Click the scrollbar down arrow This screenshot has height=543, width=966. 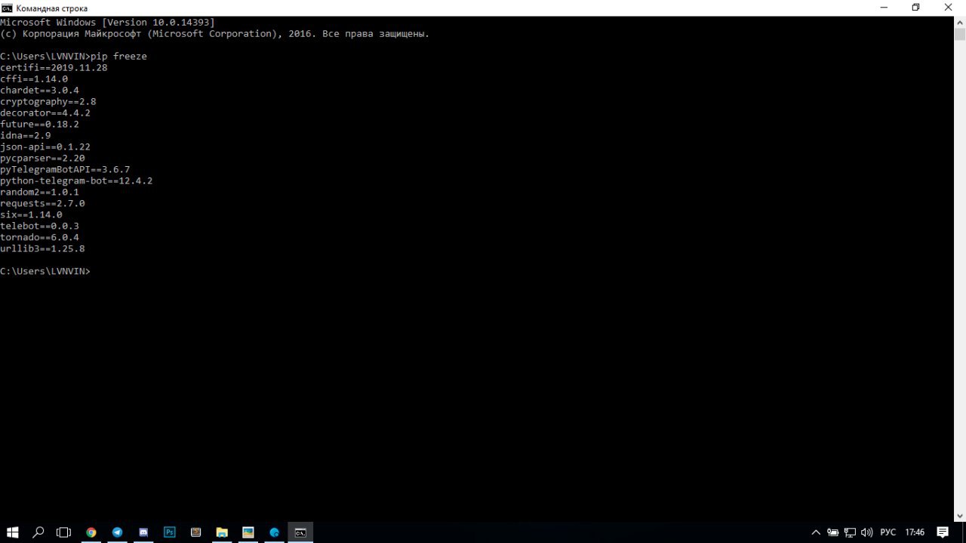(960, 516)
